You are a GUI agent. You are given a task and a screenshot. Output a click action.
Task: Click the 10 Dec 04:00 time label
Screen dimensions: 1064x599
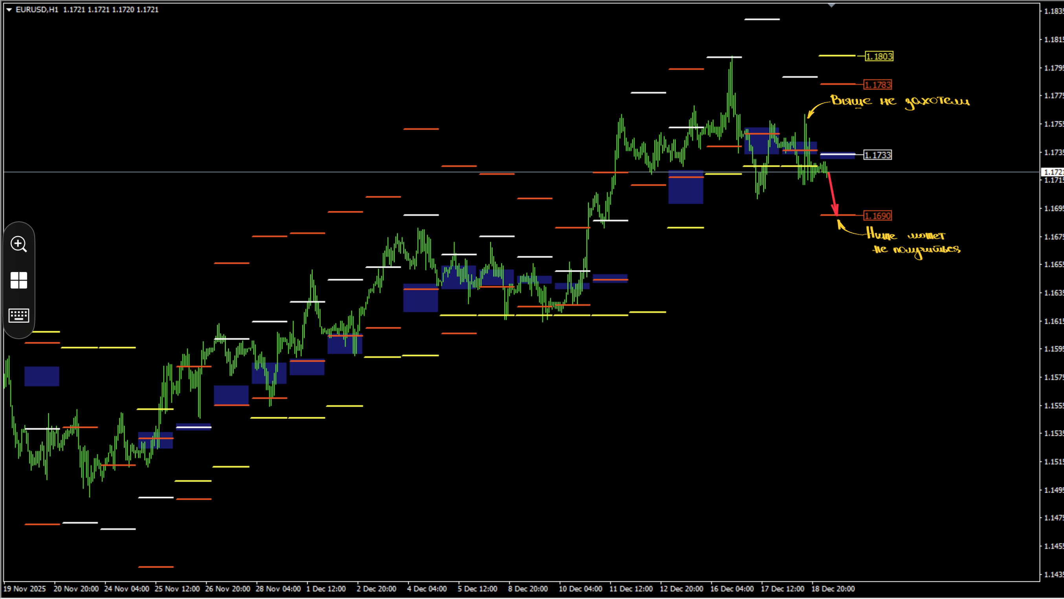580,589
